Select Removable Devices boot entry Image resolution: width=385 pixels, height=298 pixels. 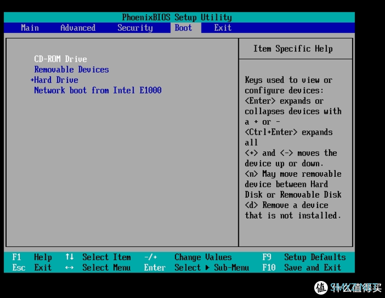(x=71, y=70)
